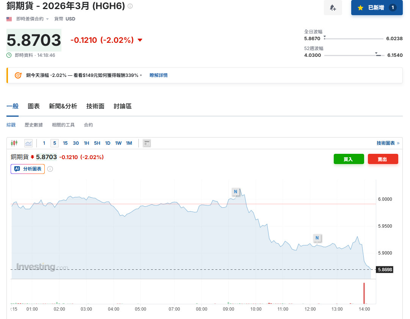The image size is (410, 319).
Task: Click the 瞭解詳情 link
Action: coord(159,75)
